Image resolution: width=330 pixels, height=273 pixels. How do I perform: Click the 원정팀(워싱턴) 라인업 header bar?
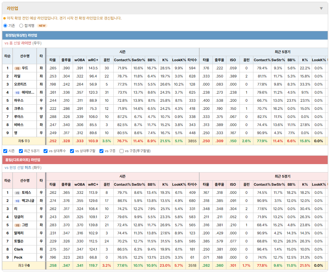(x=165, y=35)
